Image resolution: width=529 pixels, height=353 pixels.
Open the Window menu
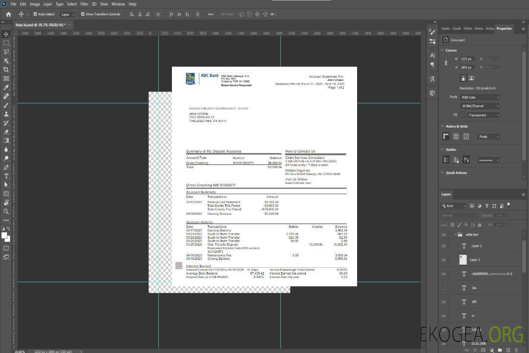tap(118, 4)
